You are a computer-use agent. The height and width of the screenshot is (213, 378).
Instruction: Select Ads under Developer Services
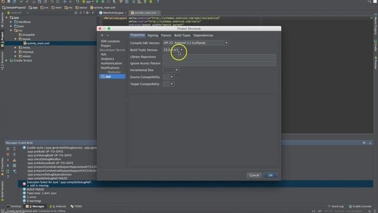[104, 54]
